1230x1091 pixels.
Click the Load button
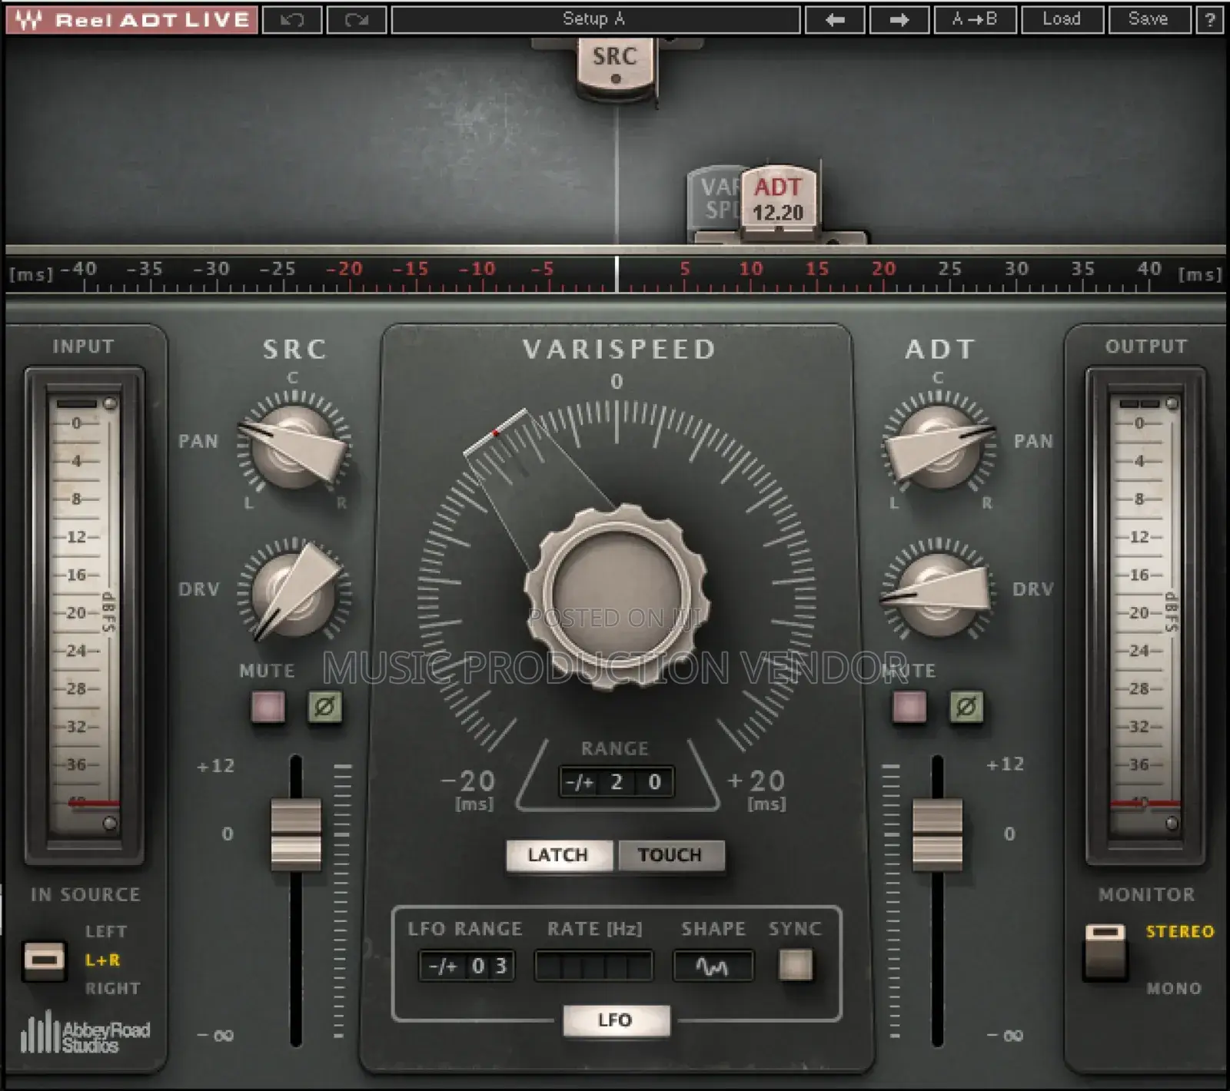pyautogui.click(x=1062, y=20)
